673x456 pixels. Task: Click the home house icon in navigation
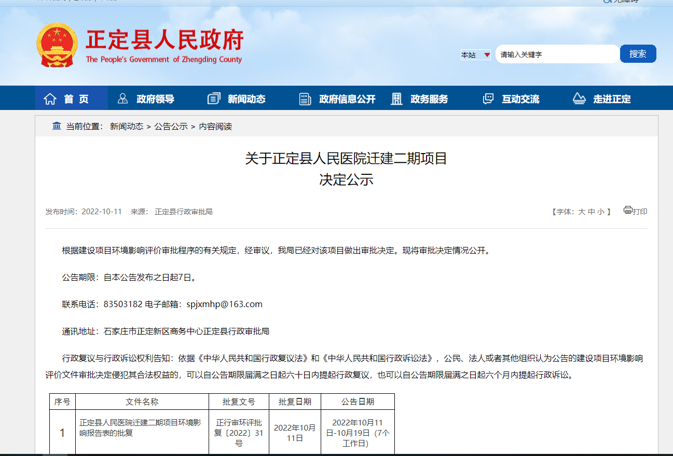click(50, 99)
